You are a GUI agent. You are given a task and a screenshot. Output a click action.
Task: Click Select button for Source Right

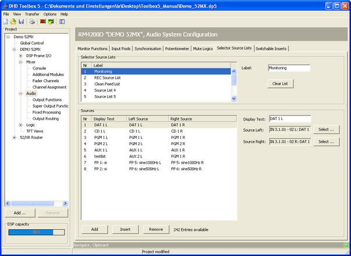[326, 142]
